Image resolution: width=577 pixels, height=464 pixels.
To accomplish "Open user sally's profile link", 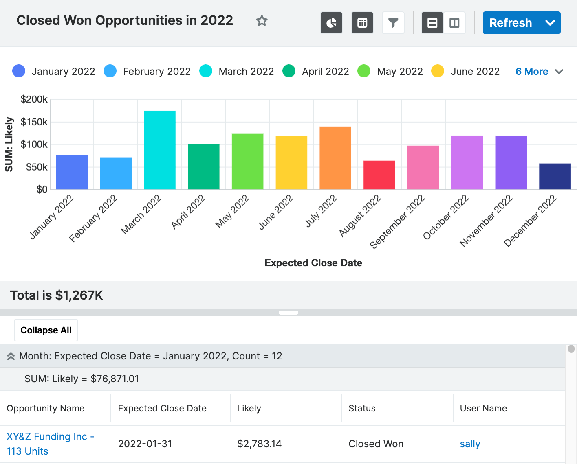I will coord(470,444).
